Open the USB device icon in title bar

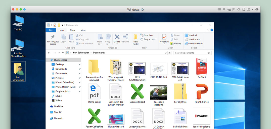(224, 9)
